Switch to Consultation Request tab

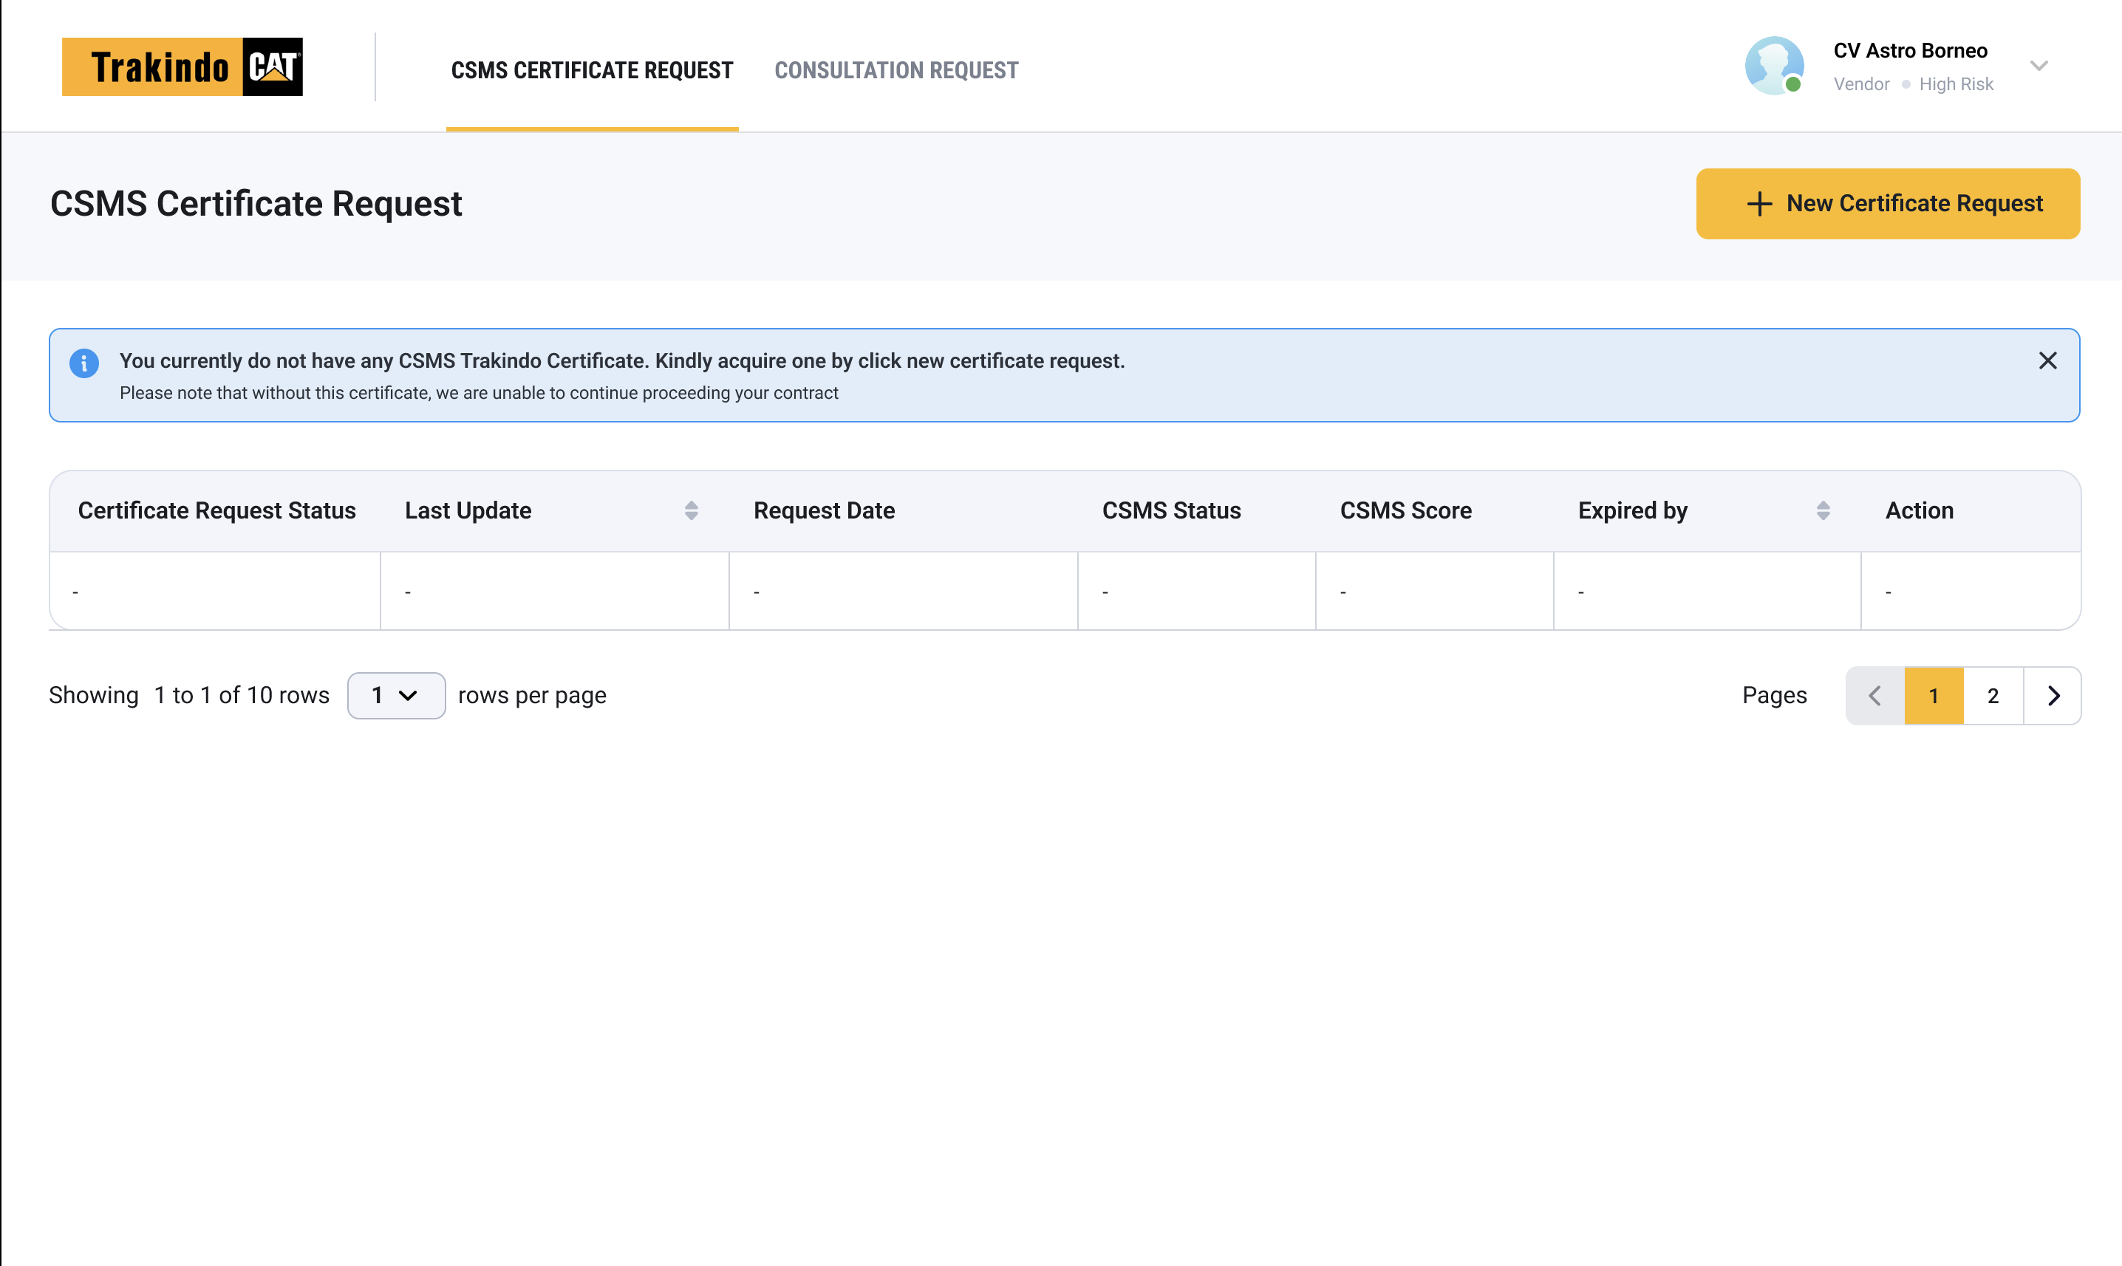point(896,70)
